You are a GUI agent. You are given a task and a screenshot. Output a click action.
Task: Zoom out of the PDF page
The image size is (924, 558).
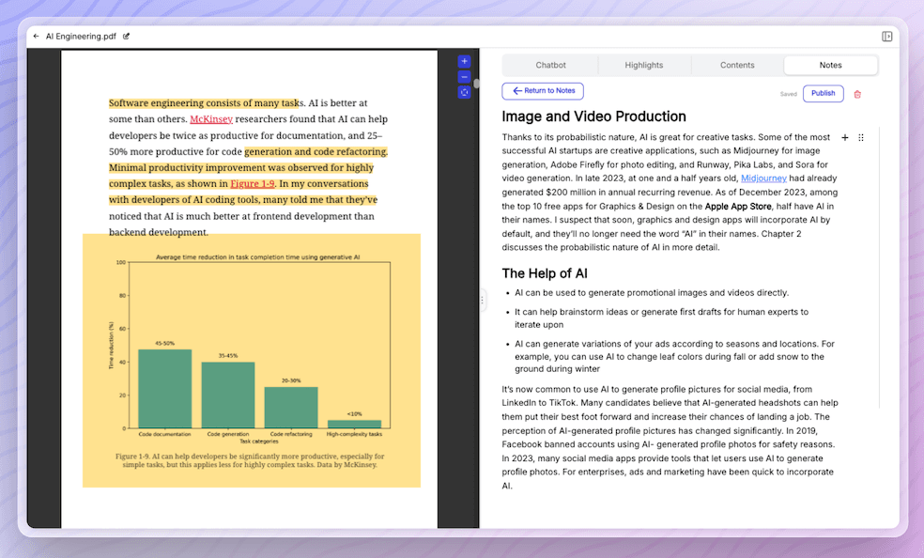pos(464,76)
